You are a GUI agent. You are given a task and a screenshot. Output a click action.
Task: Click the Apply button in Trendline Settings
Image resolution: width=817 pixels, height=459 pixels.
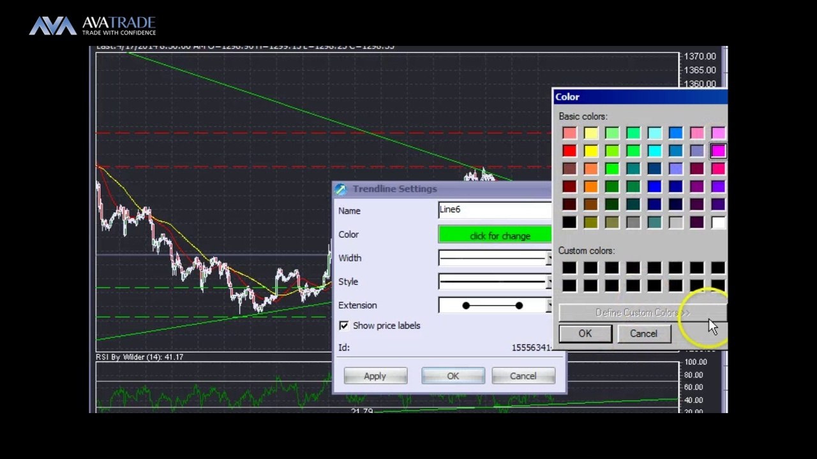click(375, 376)
